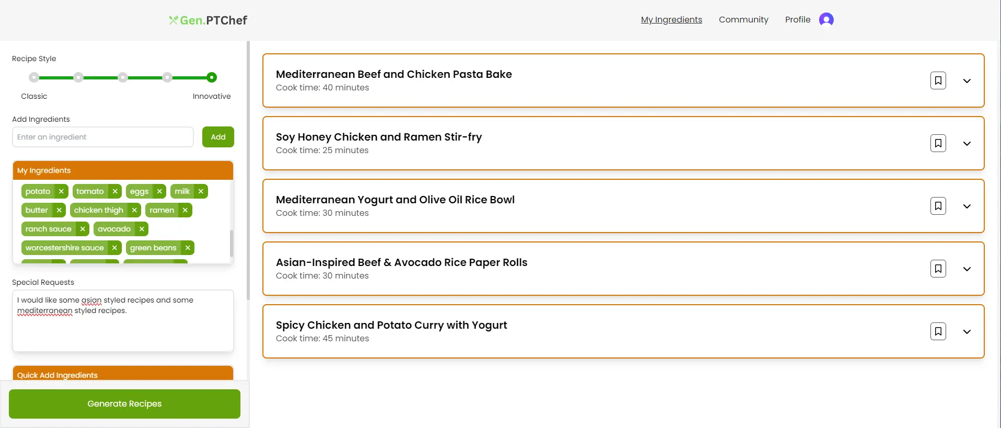1001x428 pixels.
Task: Expand the Soy Honey Chicken and Ramen details
Action: 967,144
